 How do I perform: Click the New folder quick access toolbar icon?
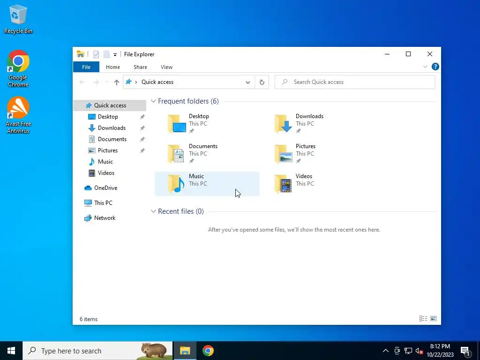tap(106, 54)
